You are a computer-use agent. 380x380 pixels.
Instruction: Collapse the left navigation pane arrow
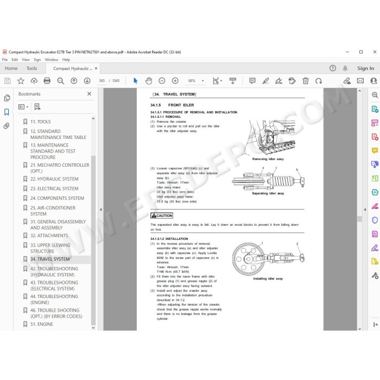coord(101,210)
